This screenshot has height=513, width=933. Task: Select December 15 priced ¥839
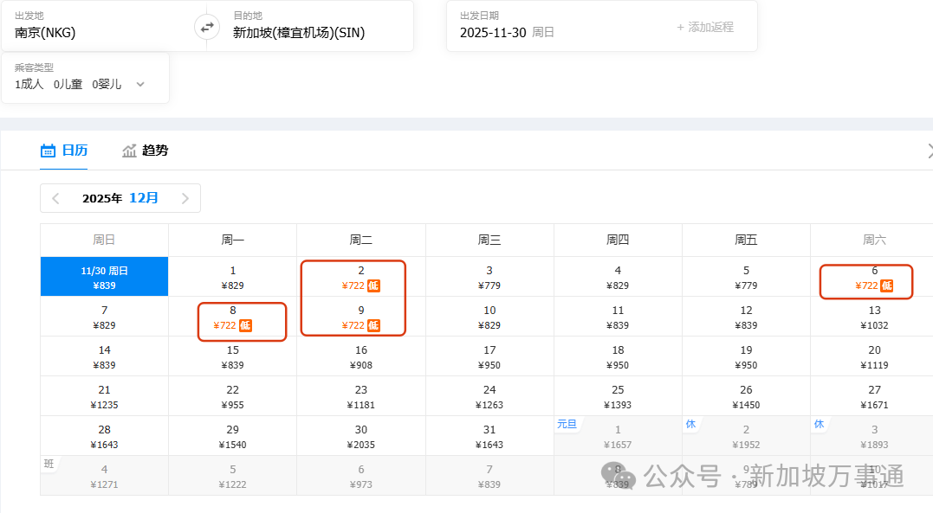click(233, 356)
